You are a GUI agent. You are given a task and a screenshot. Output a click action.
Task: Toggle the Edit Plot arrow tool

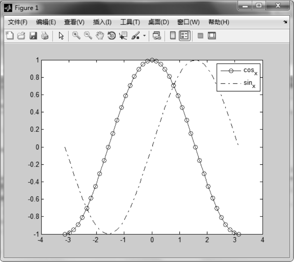point(61,36)
